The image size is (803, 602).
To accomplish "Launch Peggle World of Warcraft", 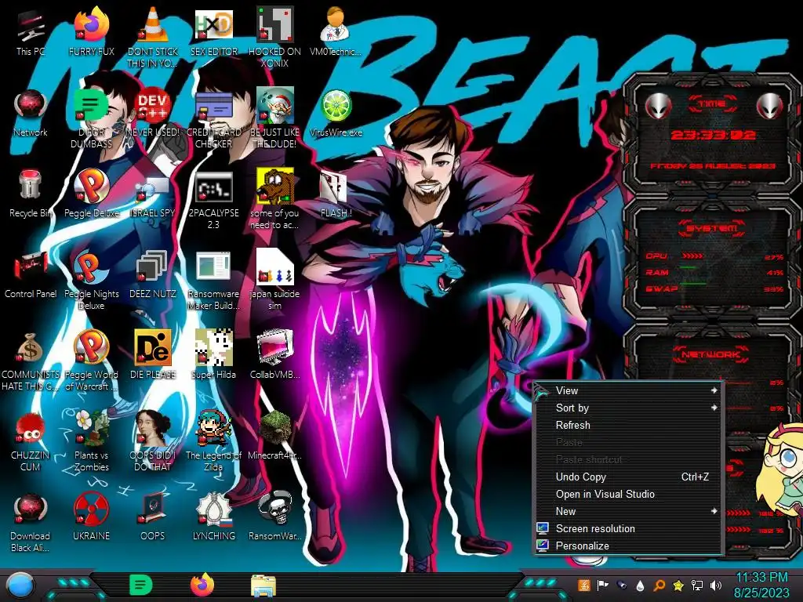I will [x=92, y=361].
